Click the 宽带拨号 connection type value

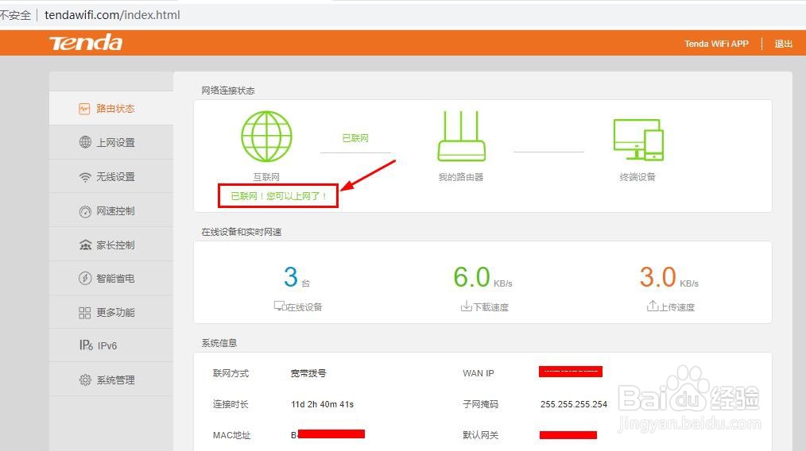[x=308, y=373]
